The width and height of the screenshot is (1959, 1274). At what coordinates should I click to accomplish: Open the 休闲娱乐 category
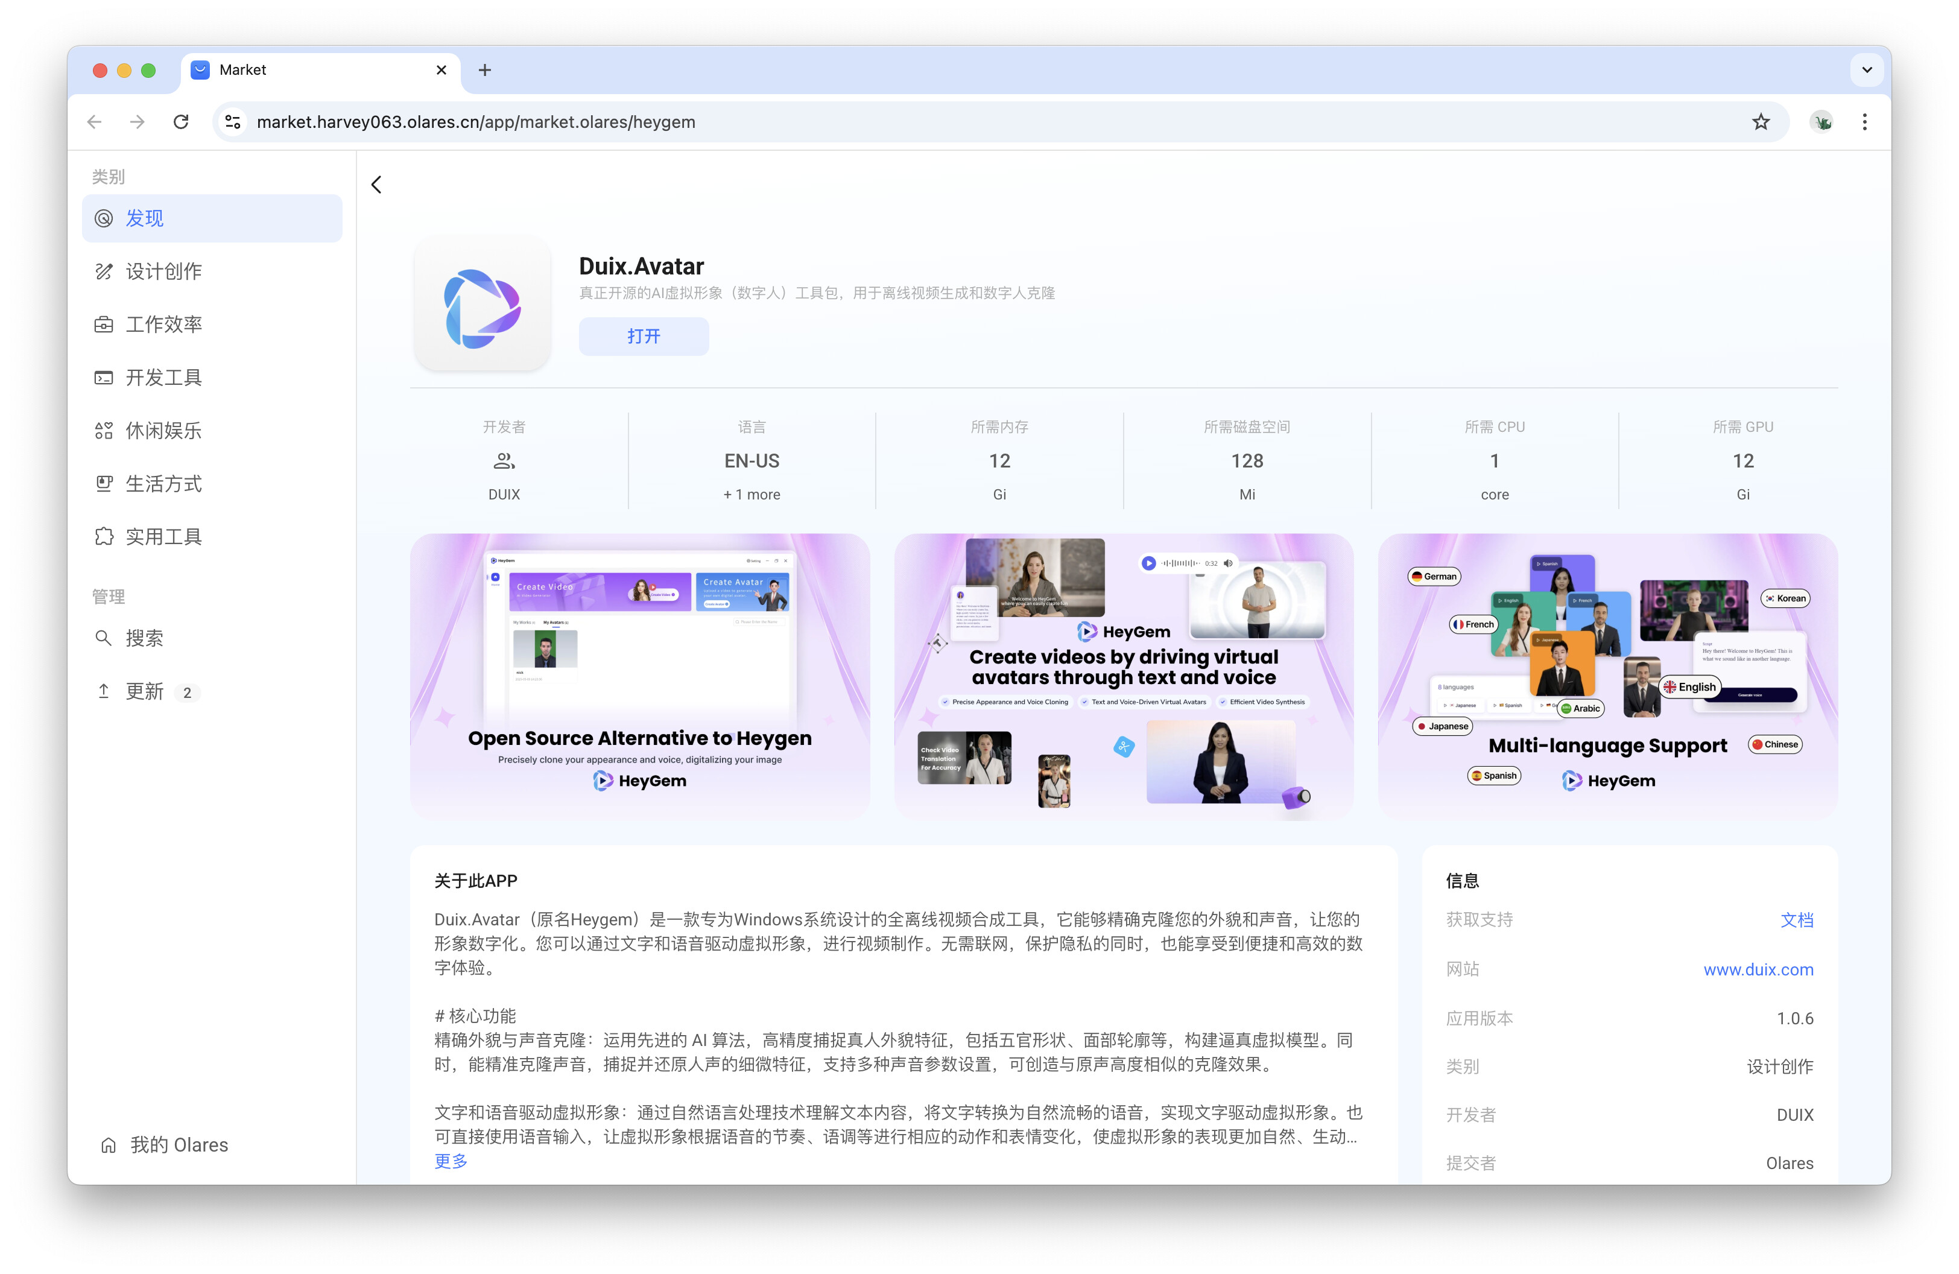163,431
